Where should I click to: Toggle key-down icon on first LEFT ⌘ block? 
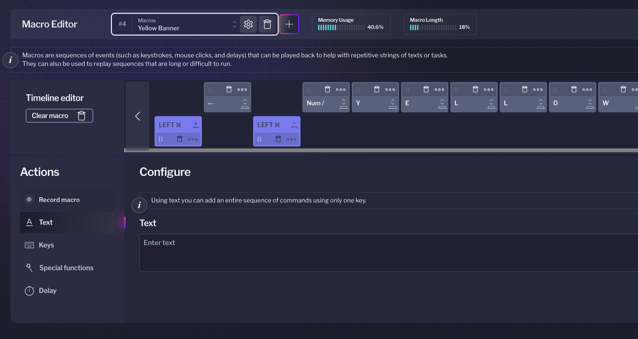[195, 125]
